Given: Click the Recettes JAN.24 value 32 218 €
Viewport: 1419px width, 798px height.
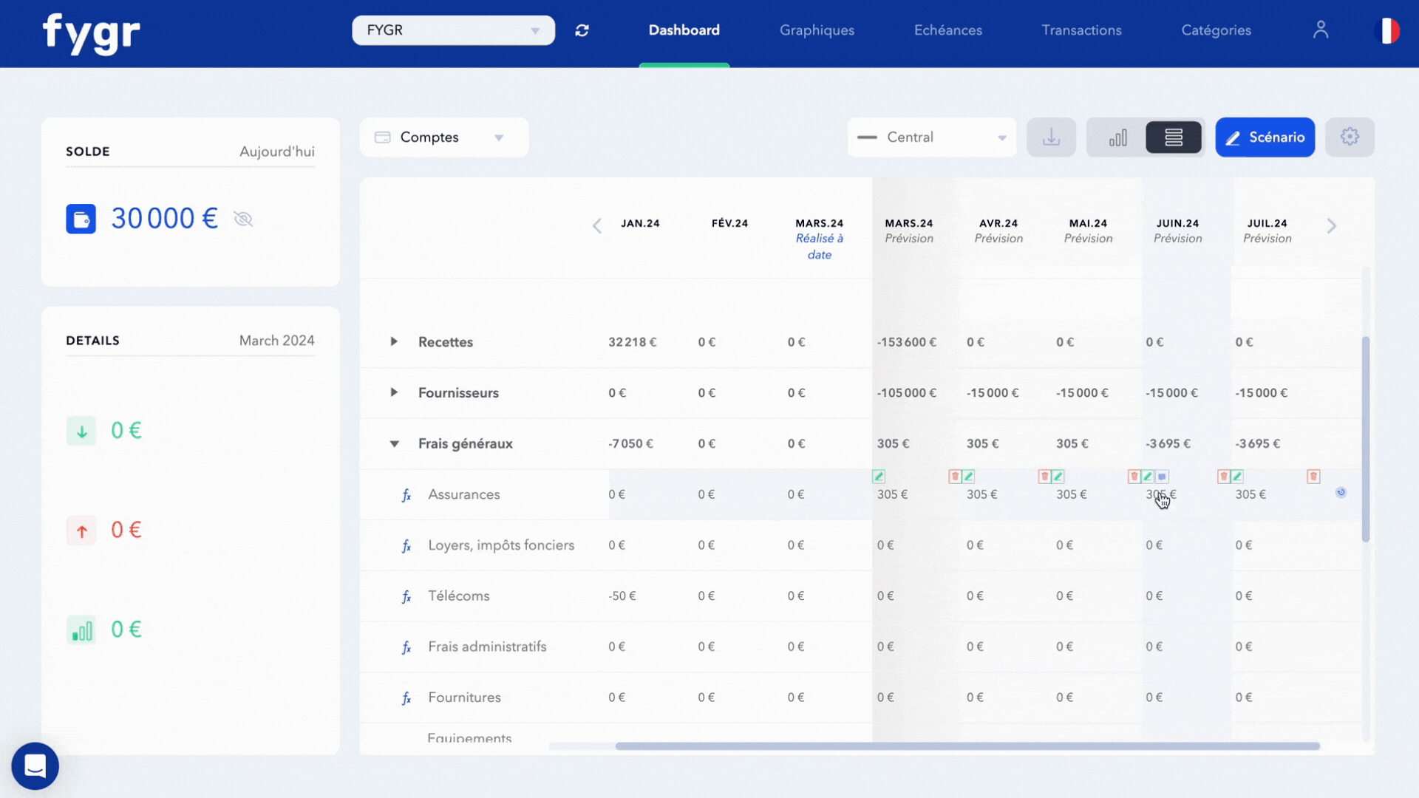Looking at the screenshot, I should pos(632,342).
